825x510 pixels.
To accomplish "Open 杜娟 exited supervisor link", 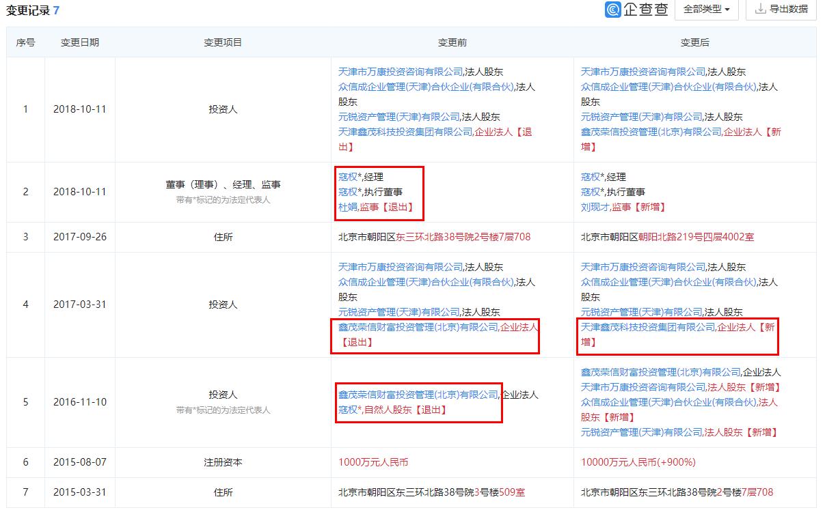I will [x=348, y=207].
